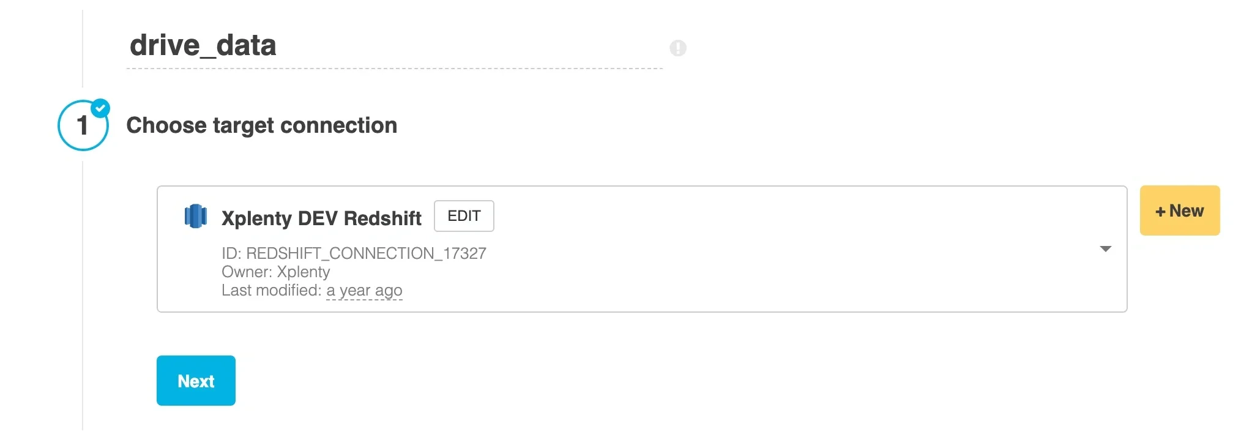
Task: Select the Xplenty DEV Redshift connection entry
Action: pyautogui.click(x=321, y=217)
